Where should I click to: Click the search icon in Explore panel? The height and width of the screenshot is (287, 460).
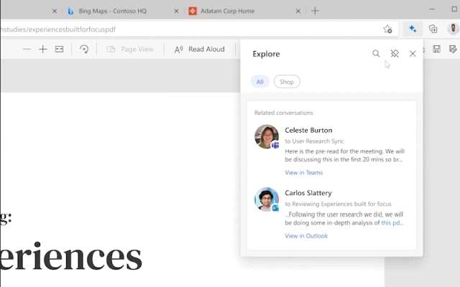(376, 54)
